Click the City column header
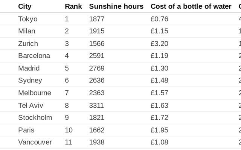This screenshot has width=241, height=150. coord(24,6)
